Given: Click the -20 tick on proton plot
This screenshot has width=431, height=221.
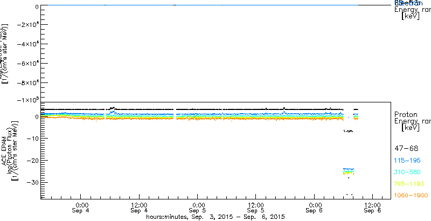Looking at the screenshot, I should [x=32, y=160].
